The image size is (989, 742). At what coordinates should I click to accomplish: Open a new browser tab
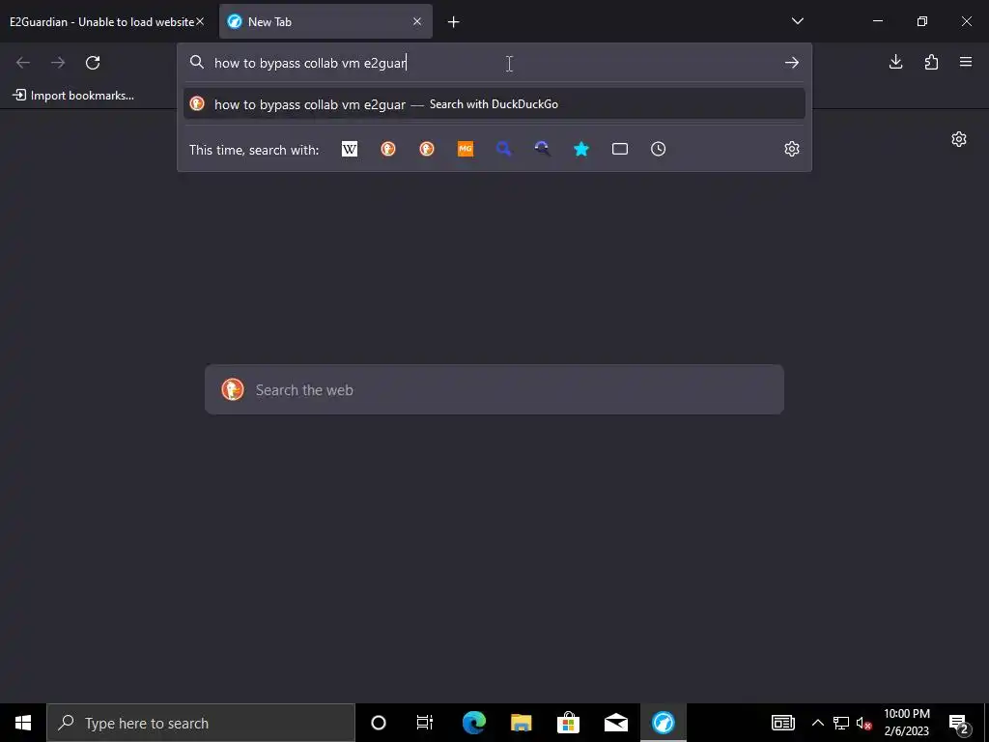click(x=454, y=22)
